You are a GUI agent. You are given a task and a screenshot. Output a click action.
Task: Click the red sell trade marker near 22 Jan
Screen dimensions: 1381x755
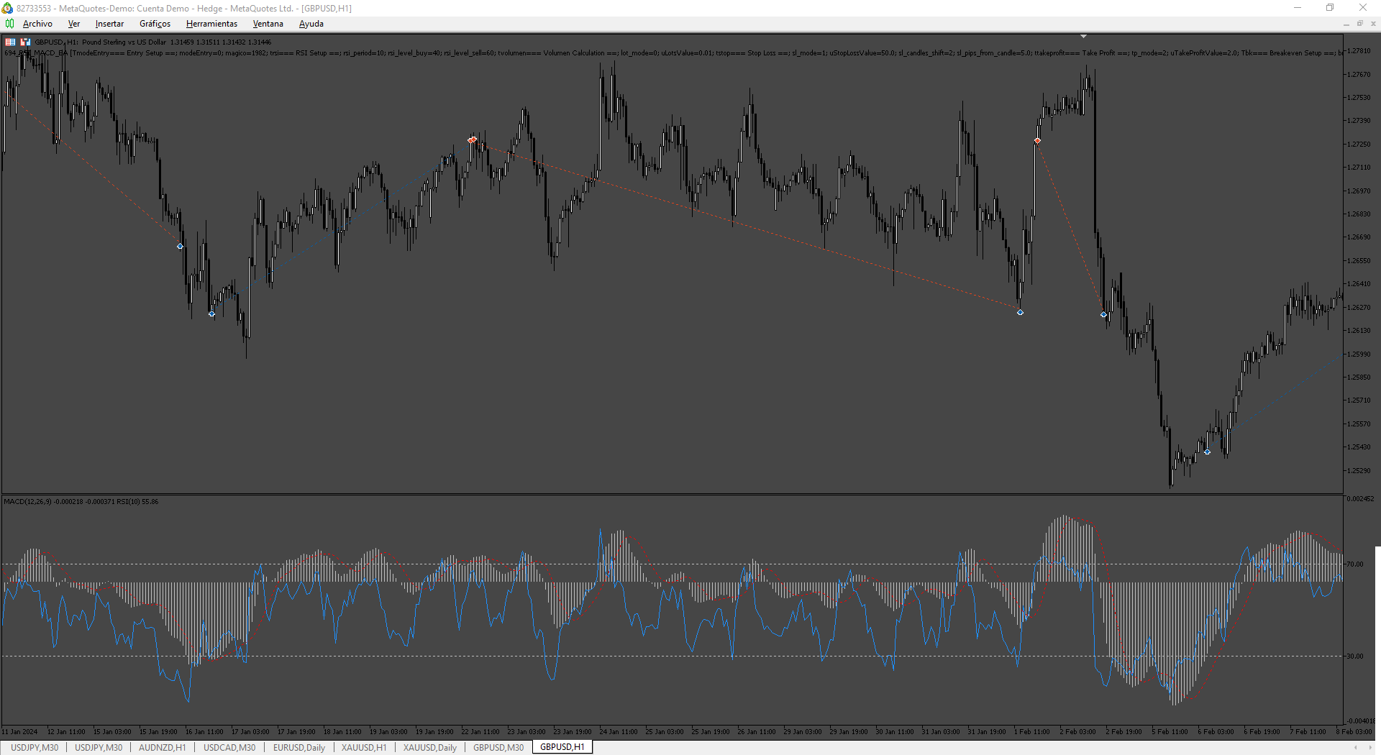472,139
